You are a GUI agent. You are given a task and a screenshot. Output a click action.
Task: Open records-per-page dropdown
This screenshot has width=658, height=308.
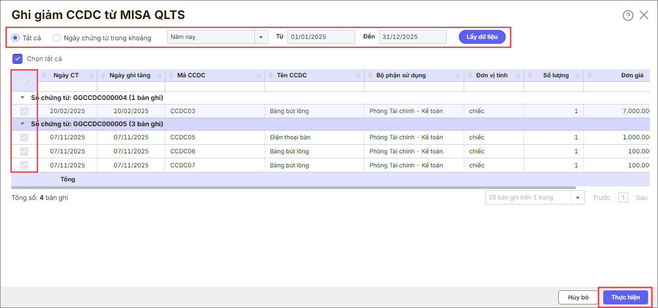click(578, 198)
